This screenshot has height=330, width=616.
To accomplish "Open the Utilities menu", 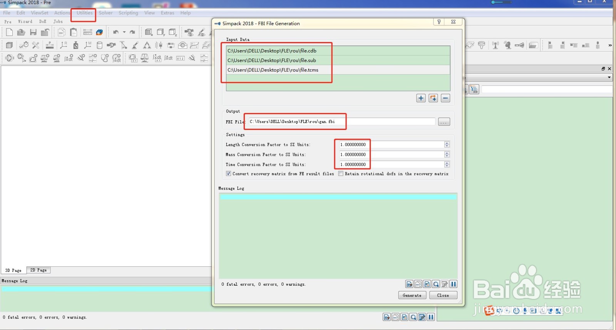I will tap(84, 13).
